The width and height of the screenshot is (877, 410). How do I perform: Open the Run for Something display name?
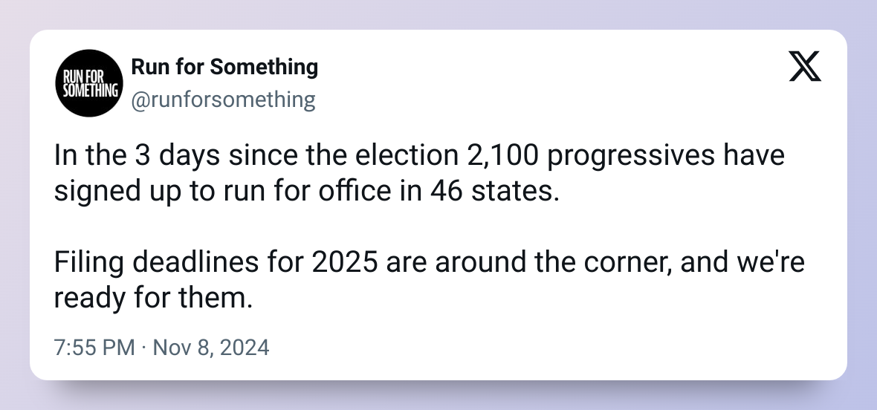tap(224, 67)
